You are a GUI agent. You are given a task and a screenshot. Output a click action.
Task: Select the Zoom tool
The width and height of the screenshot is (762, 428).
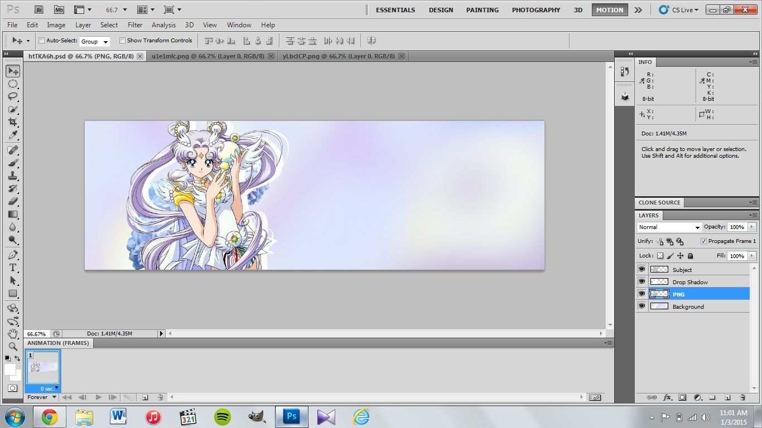pyautogui.click(x=13, y=347)
